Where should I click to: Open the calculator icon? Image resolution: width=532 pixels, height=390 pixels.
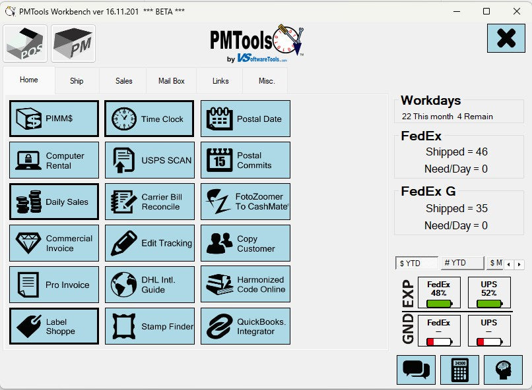[459, 370]
